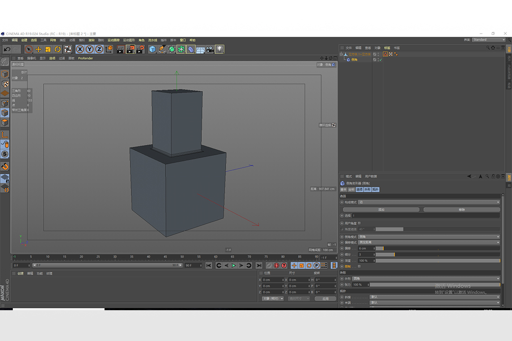Open the 构成模式 dropdown
The width and height of the screenshot is (512, 341).
[429, 202]
